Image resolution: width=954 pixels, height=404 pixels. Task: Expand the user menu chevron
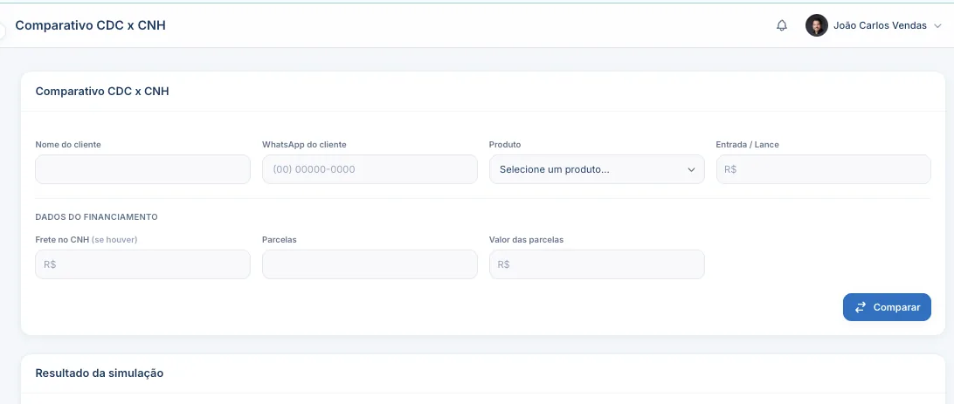click(x=937, y=25)
